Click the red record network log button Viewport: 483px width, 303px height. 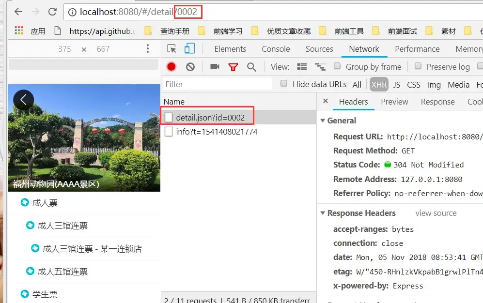(x=171, y=67)
